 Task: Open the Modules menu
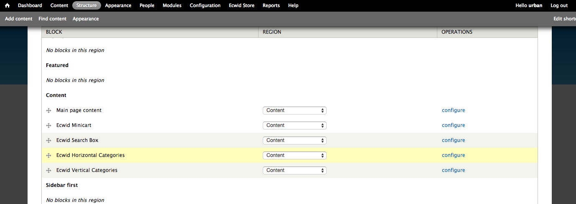pyautogui.click(x=172, y=5)
